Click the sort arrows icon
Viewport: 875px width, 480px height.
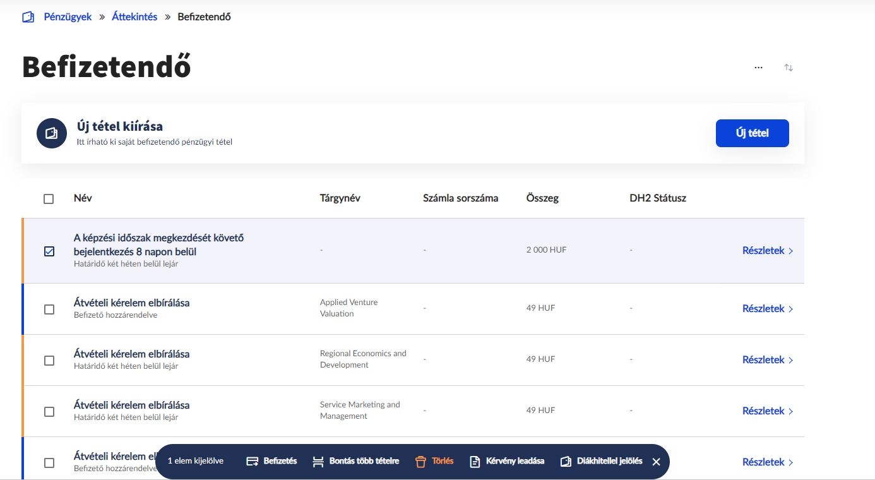[x=789, y=68]
